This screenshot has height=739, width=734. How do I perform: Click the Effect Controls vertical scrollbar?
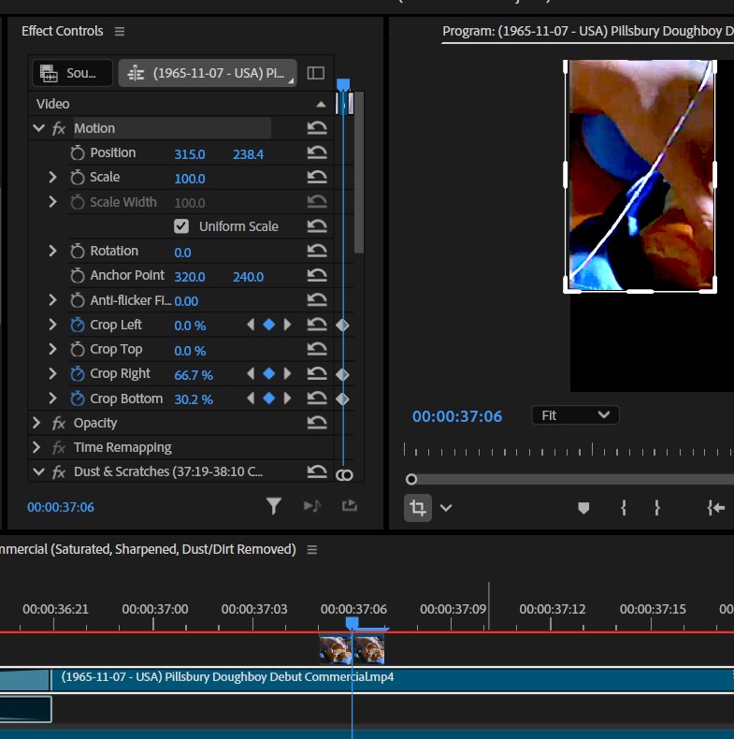coord(359,172)
